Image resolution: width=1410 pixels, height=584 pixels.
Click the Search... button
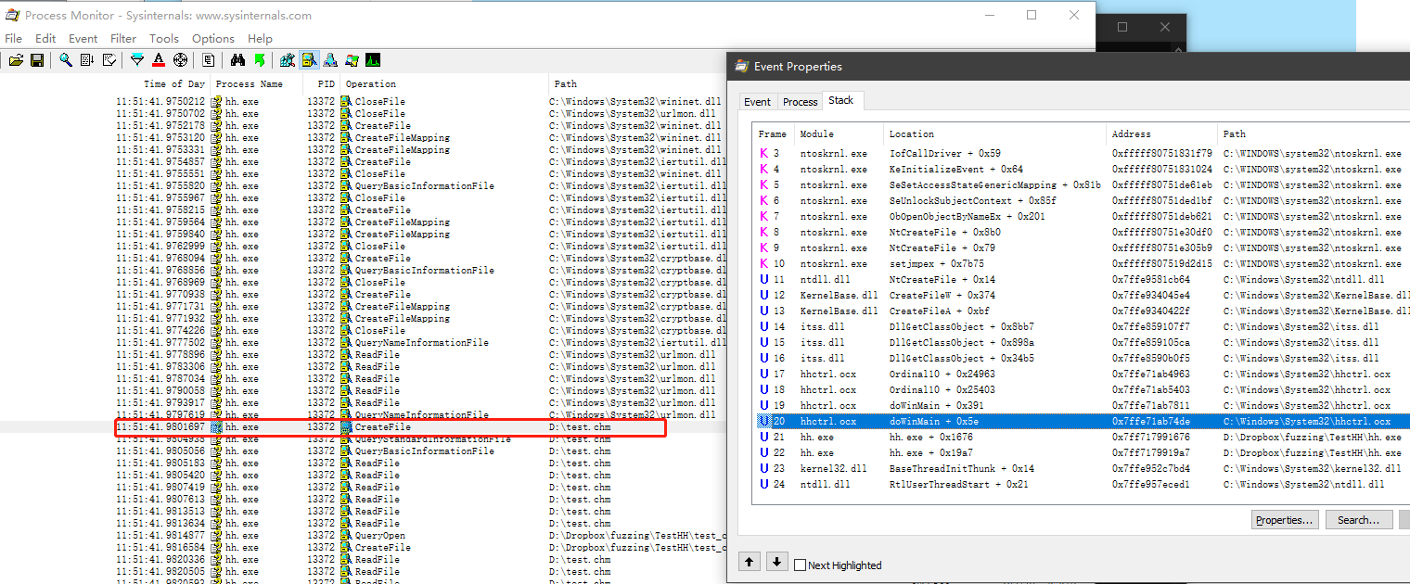tap(1358, 520)
